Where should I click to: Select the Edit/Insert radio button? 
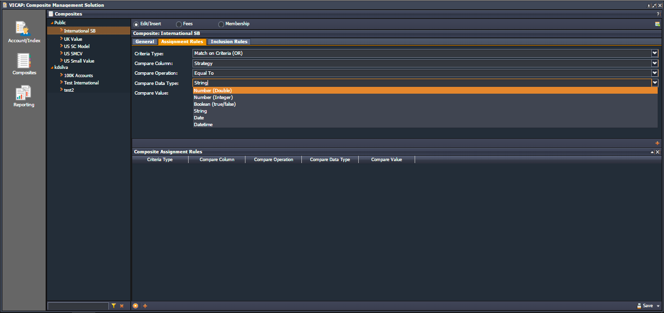pos(136,24)
